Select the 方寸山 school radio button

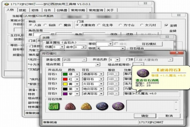click(120, 25)
